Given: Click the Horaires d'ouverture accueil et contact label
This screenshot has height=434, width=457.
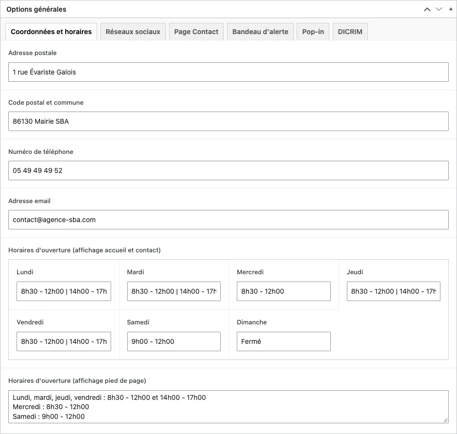Looking at the screenshot, I should click(x=84, y=250).
